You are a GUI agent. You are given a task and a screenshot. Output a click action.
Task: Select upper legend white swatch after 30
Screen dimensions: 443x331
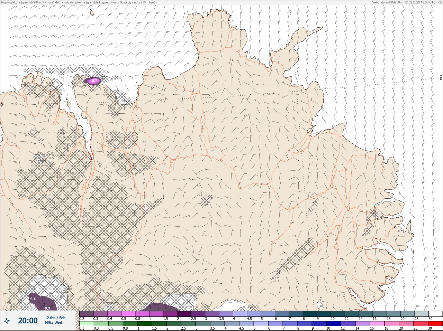point(436,314)
